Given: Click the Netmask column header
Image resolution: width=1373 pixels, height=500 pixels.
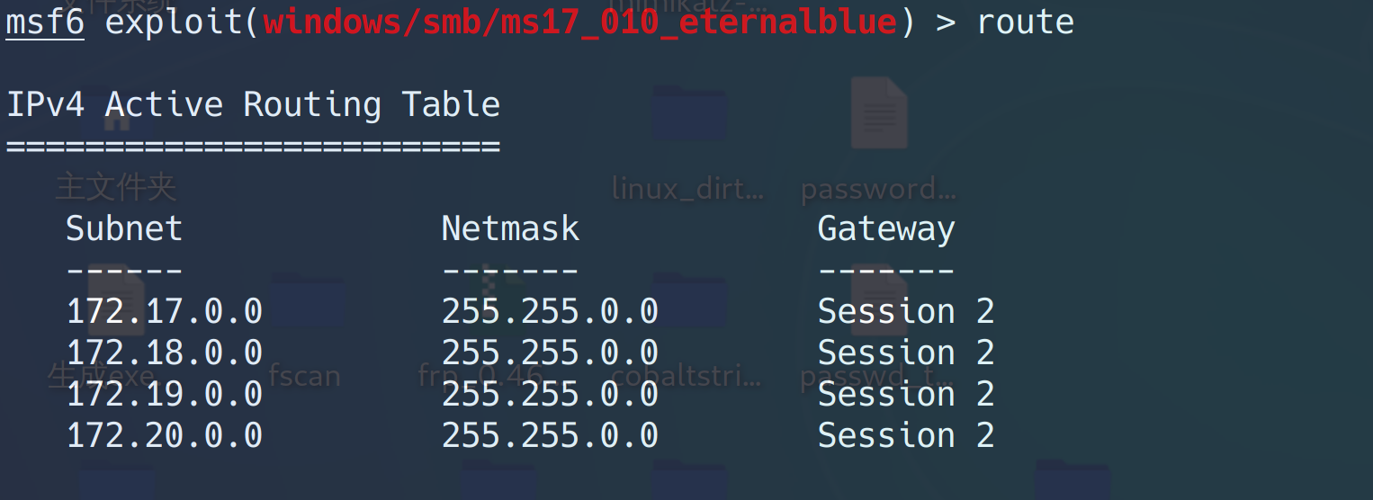Looking at the screenshot, I should (510, 228).
